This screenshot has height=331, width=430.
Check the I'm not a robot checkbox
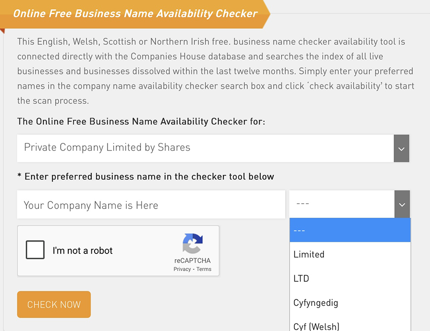(35, 250)
